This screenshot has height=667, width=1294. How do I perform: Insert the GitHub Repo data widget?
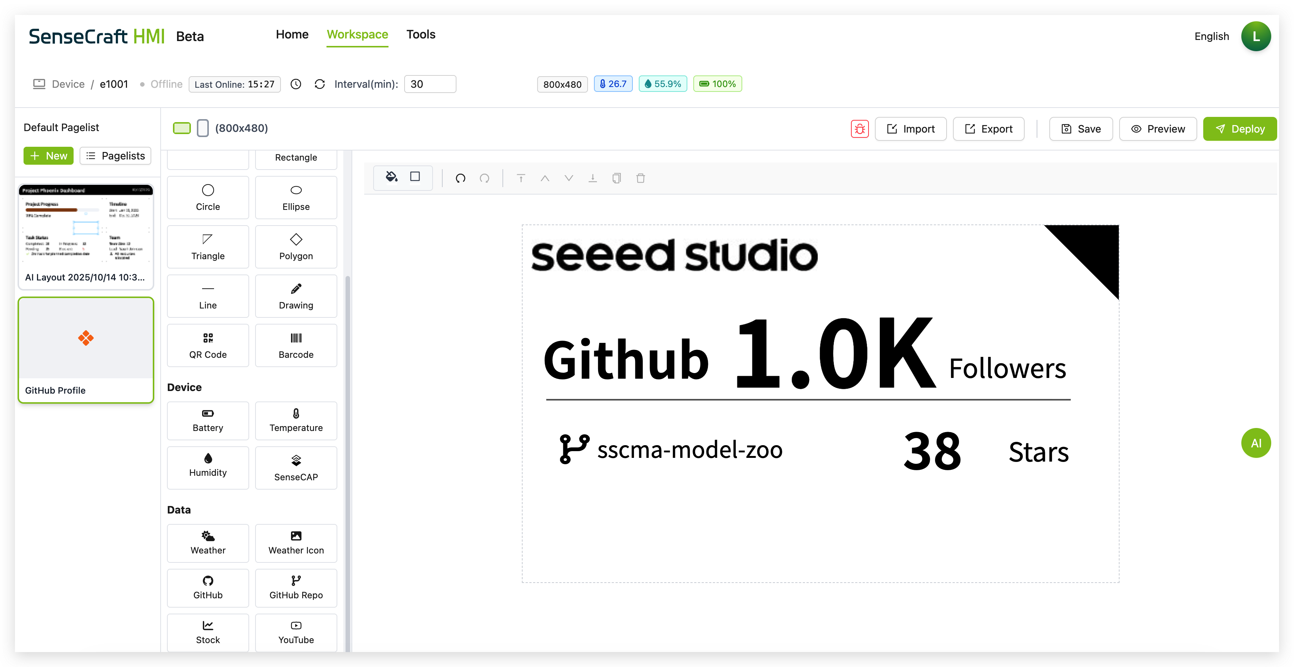(296, 587)
